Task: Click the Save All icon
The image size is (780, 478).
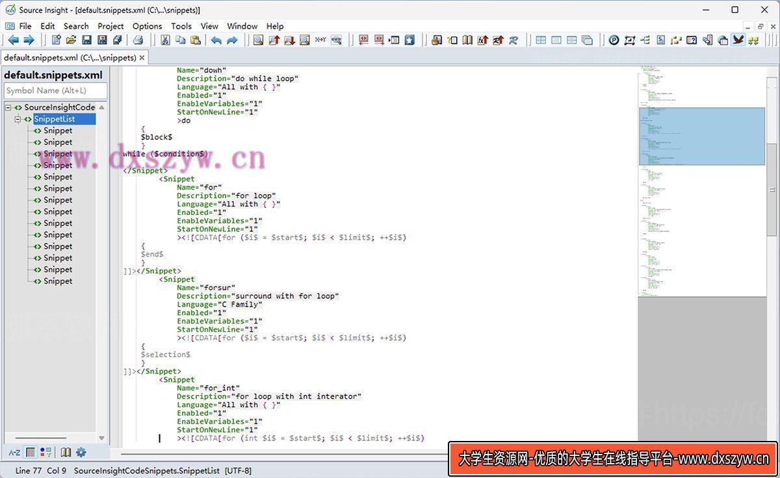Action: coord(117,40)
